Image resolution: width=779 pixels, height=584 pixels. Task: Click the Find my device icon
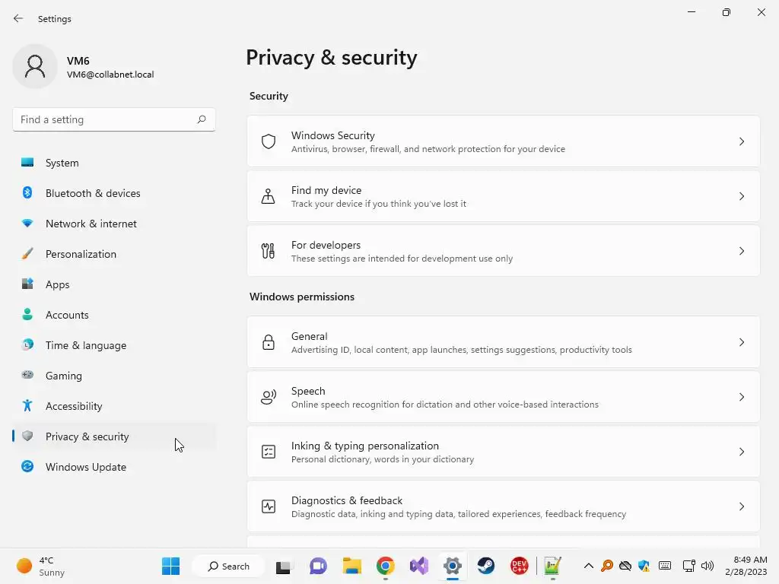click(268, 196)
